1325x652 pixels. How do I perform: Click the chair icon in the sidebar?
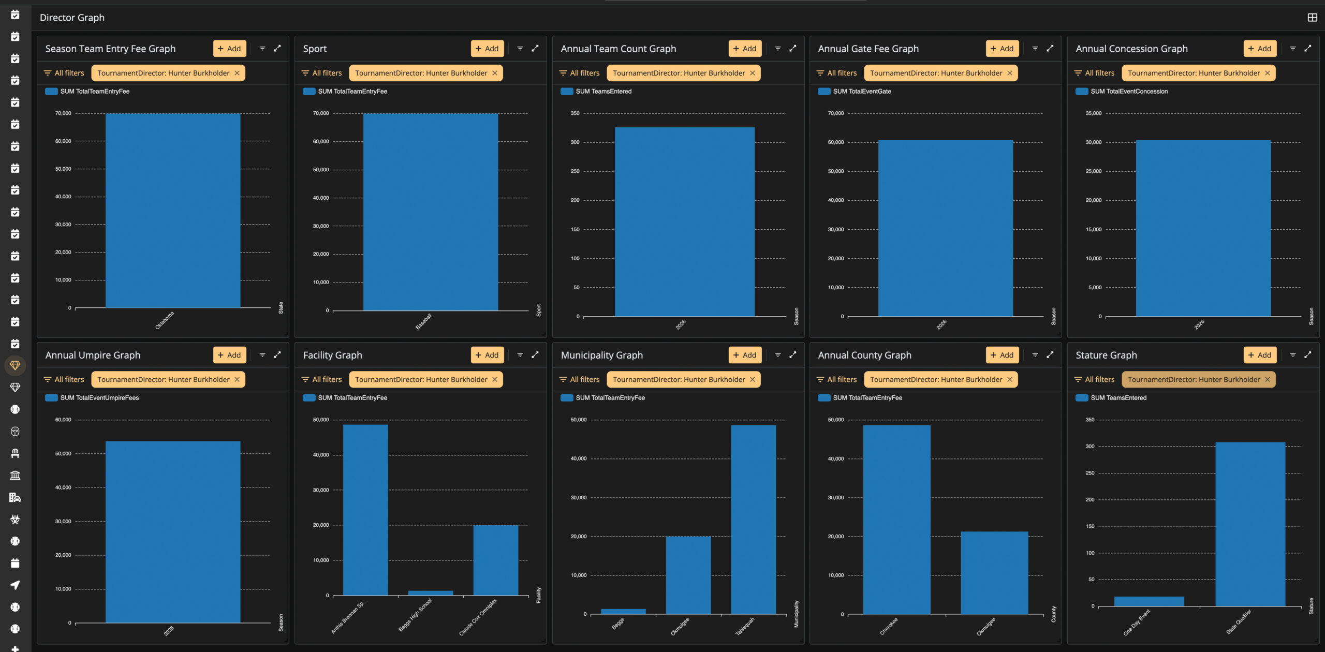coord(15,453)
